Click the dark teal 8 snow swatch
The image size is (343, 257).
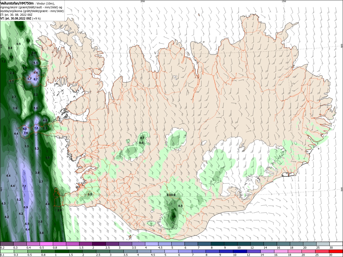pos(217,244)
